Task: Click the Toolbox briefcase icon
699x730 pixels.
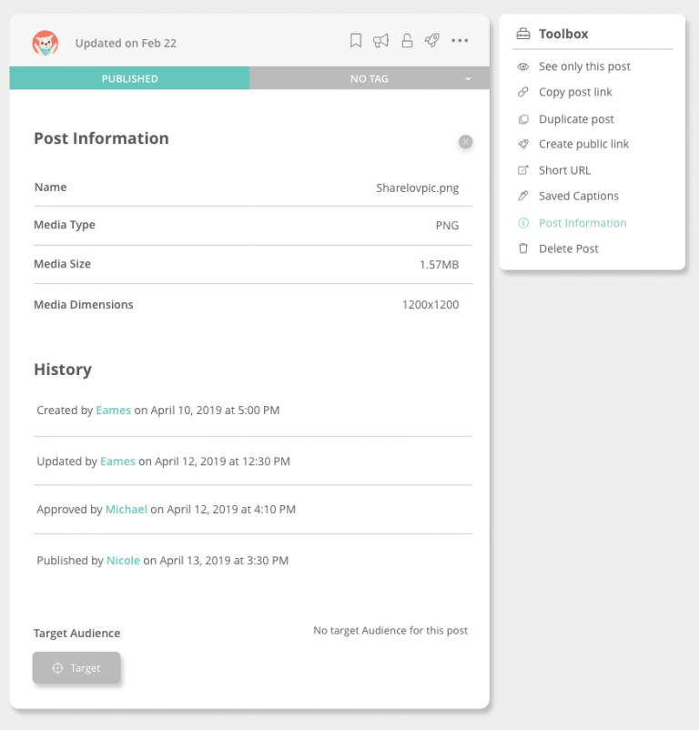Action: 523,33
